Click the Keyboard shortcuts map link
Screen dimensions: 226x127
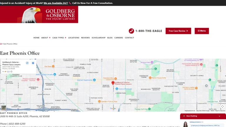click(190, 111)
